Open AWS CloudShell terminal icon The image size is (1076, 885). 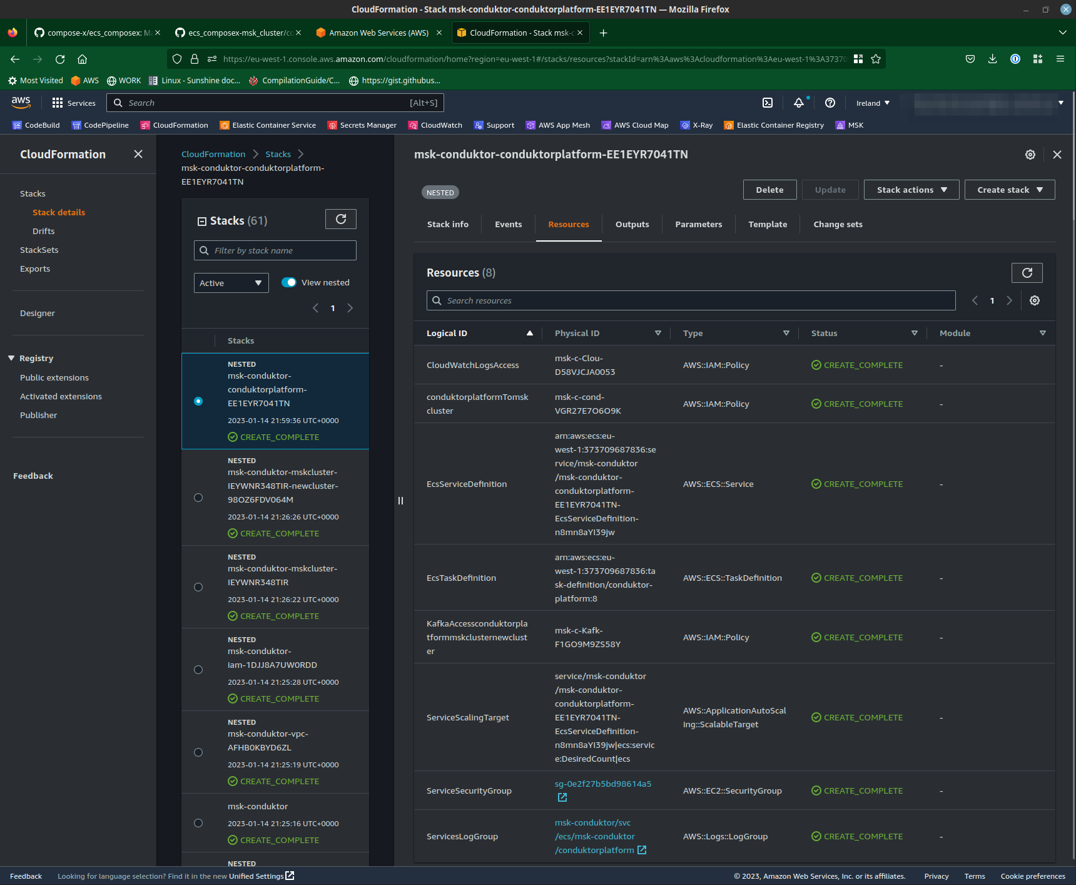click(x=768, y=103)
